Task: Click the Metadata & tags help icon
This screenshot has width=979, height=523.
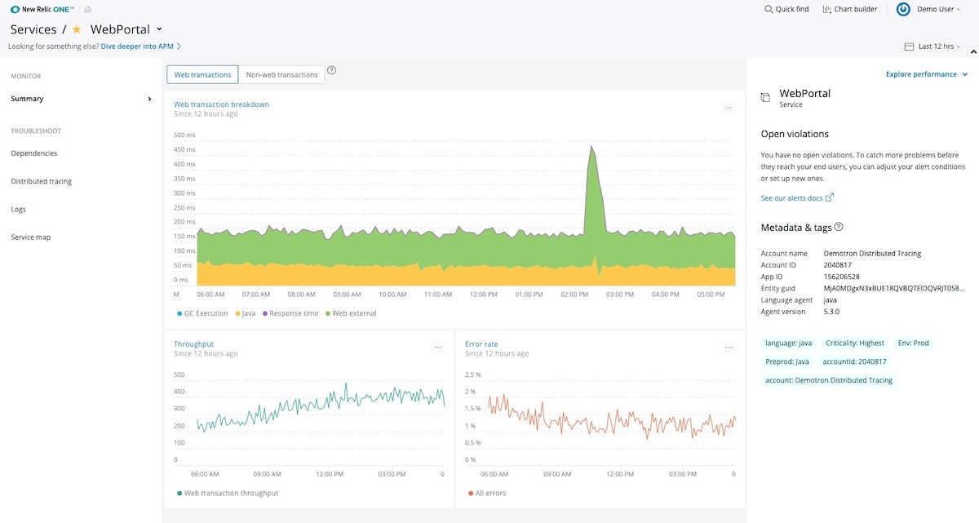Action: coord(839,228)
